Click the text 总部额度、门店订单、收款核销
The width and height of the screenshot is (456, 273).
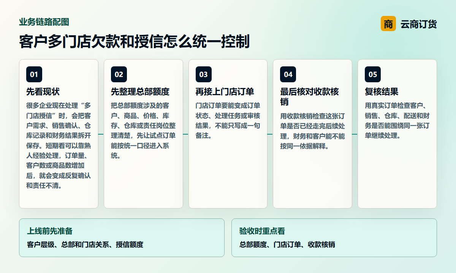click(x=287, y=245)
